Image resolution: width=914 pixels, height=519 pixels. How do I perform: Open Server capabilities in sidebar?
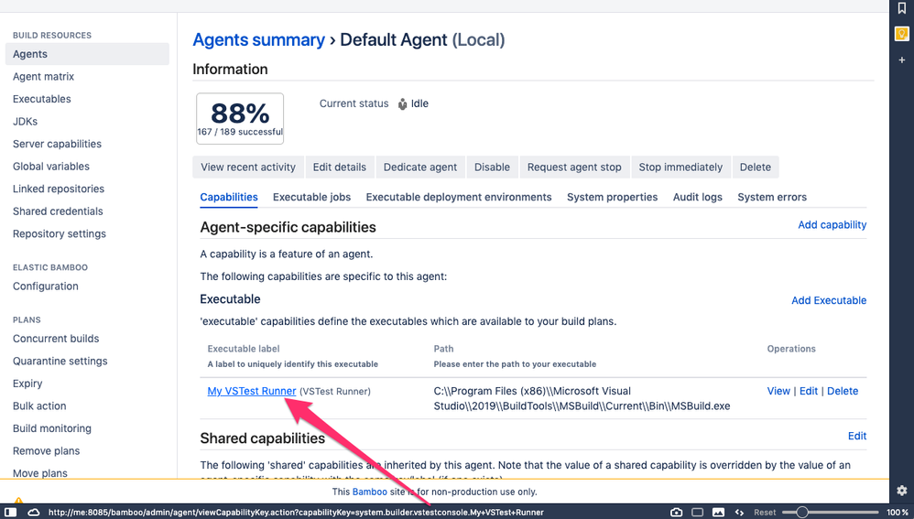click(57, 144)
